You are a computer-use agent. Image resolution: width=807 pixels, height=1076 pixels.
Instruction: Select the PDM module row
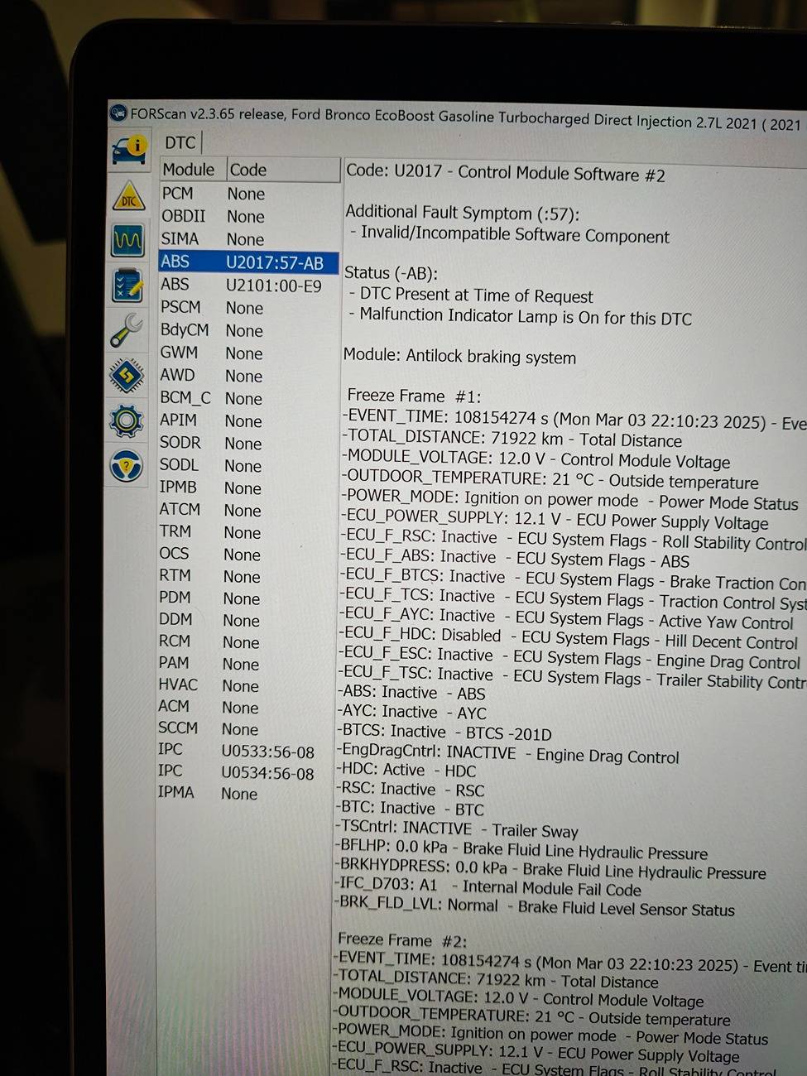(247, 598)
